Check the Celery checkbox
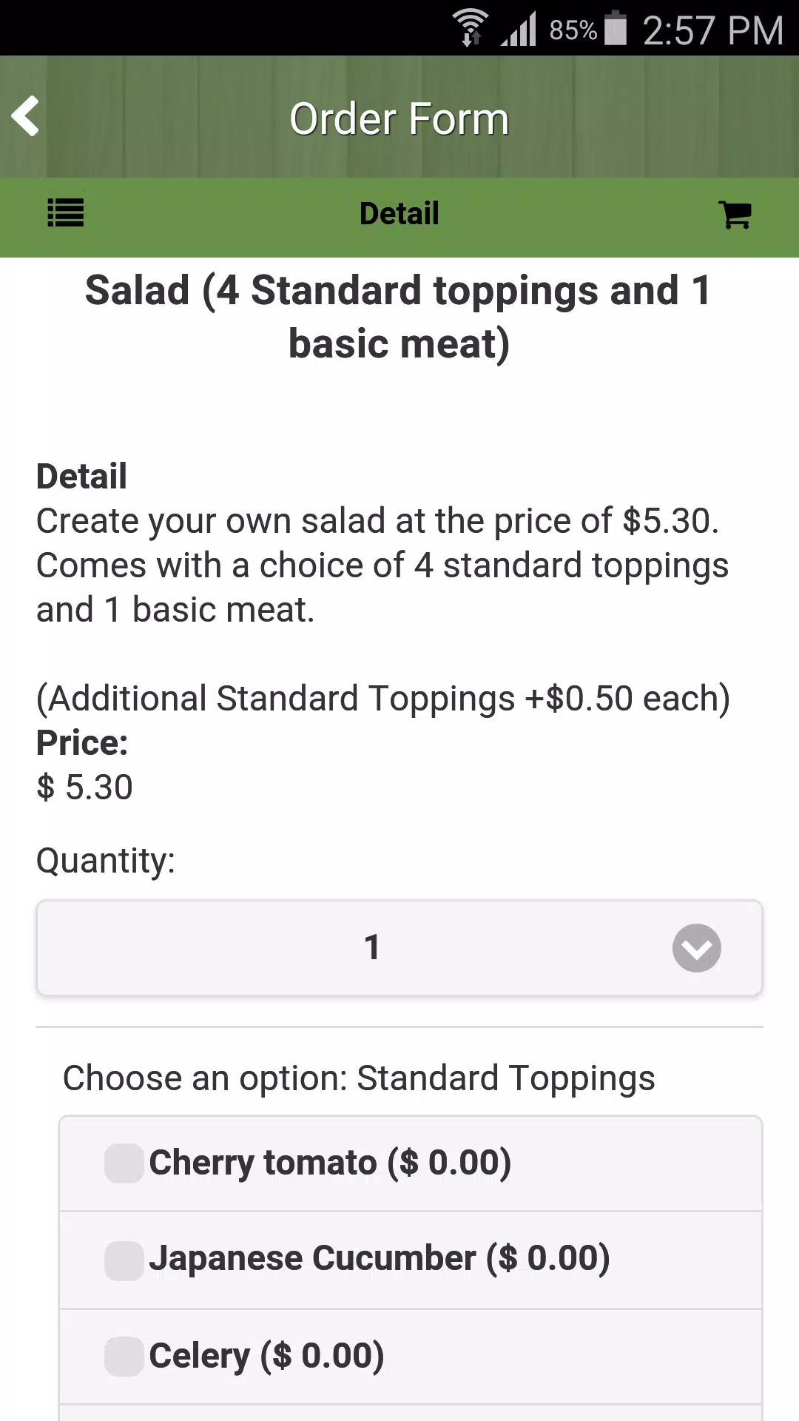The image size is (799, 1421). 124,1357
